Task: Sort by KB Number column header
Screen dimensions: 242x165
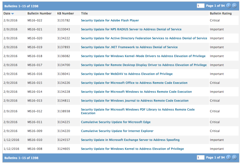Action: pos(65,14)
